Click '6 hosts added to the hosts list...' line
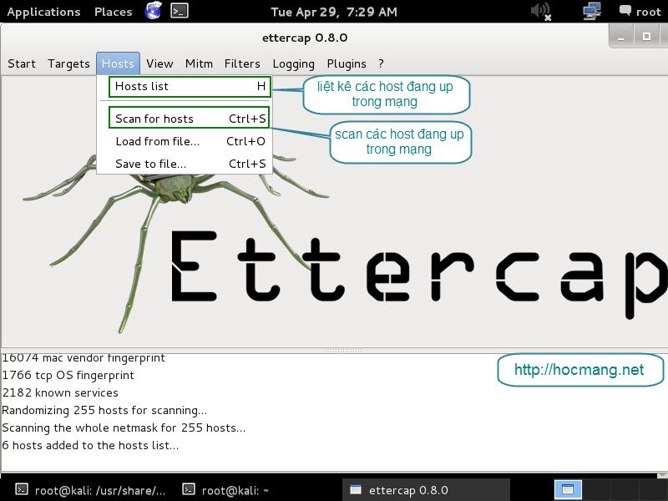 (90, 446)
